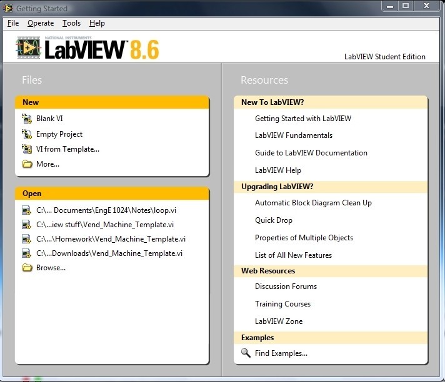Click the Find Examples magnifier icon

[246, 353]
